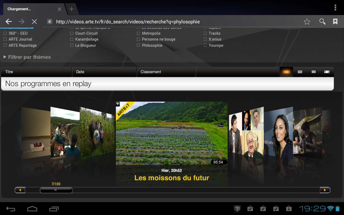Go back with the browser back arrow
344x215 pixels.
(9, 21)
